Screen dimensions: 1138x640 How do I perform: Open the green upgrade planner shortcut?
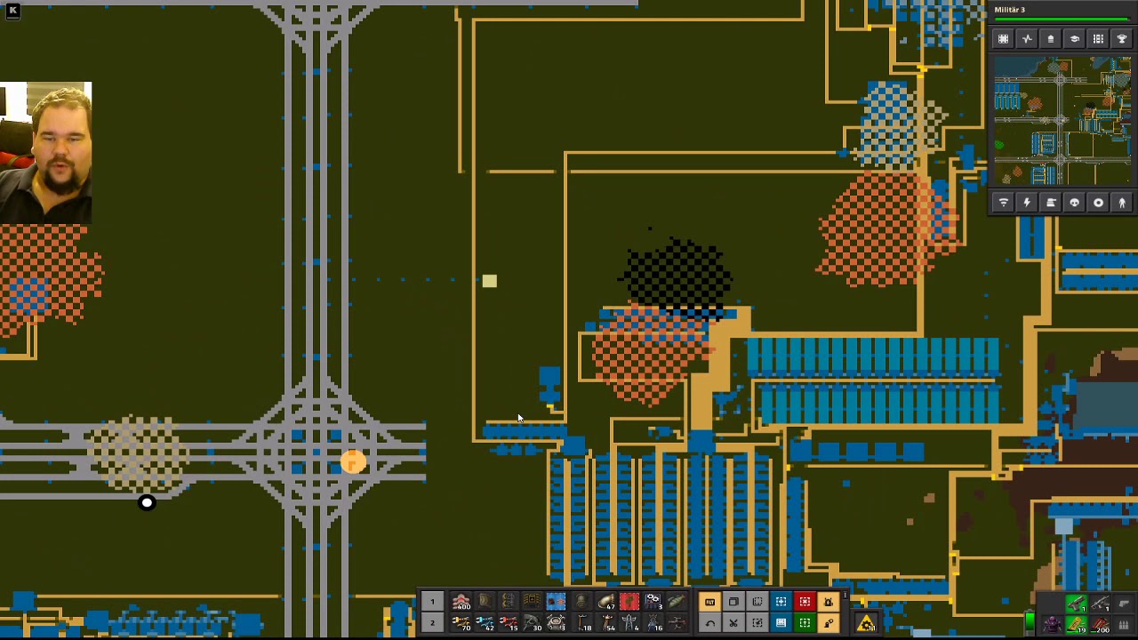tap(805, 623)
